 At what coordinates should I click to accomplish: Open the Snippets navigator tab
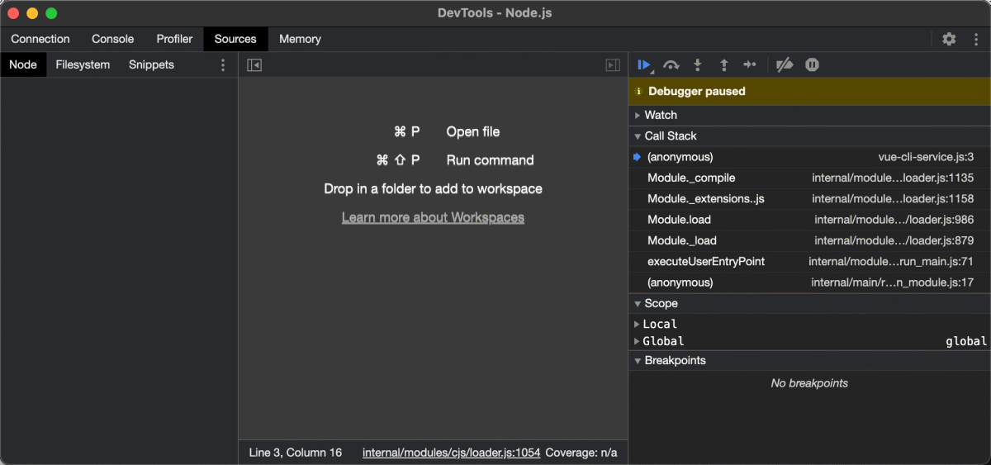coord(151,65)
